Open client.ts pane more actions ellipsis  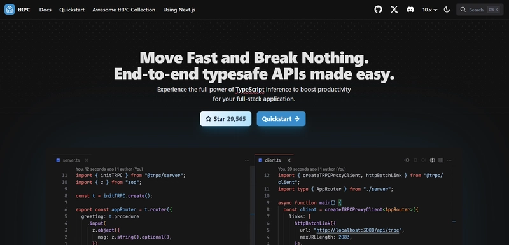tap(449, 160)
